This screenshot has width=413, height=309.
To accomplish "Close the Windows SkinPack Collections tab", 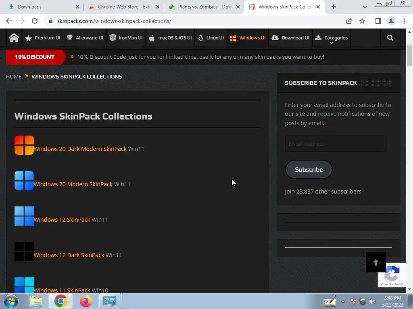I will tap(318, 7).
